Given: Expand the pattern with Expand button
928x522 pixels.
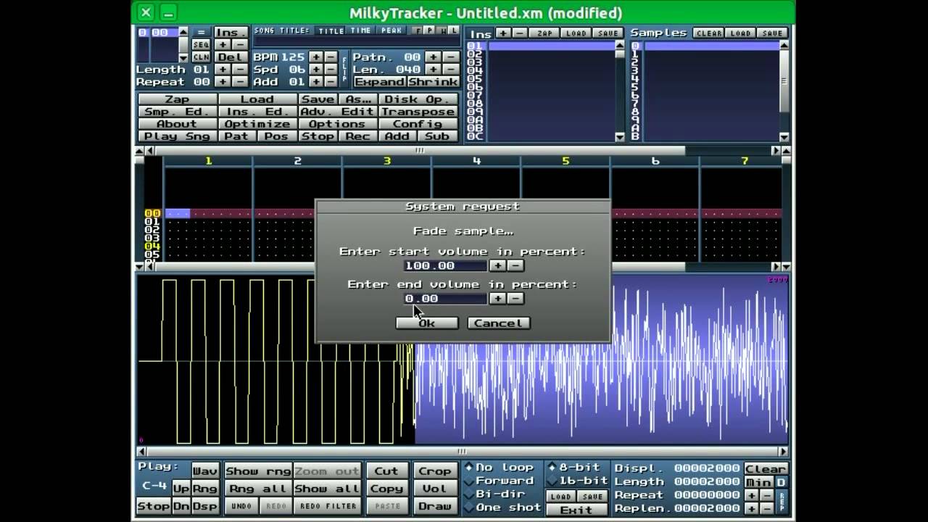Looking at the screenshot, I should tap(378, 82).
